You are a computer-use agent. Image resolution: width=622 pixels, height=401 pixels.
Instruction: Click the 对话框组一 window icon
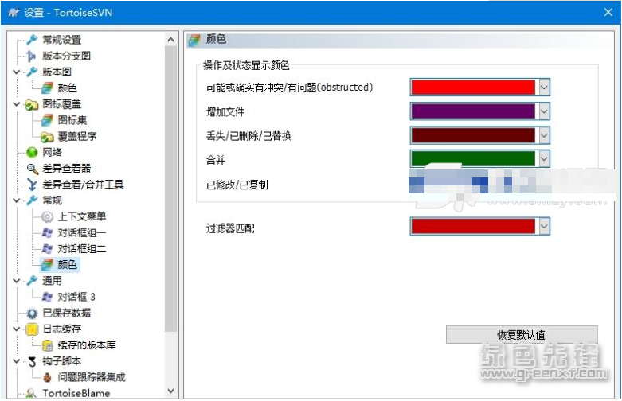tap(47, 232)
